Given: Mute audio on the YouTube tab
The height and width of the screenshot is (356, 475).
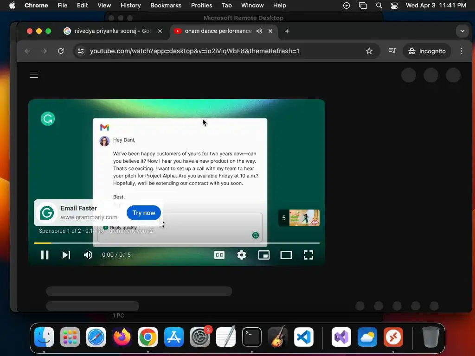Looking at the screenshot, I should click(259, 31).
